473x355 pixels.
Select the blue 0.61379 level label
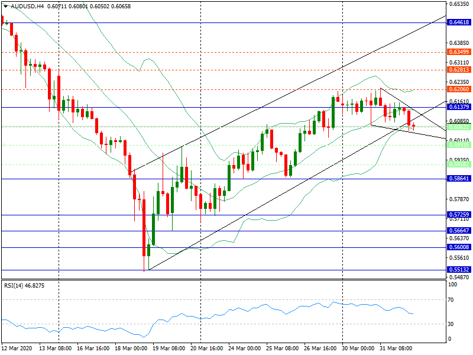click(x=459, y=107)
